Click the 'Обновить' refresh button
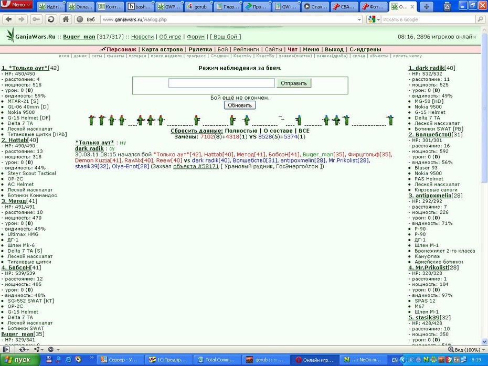 pyautogui.click(x=240, y=105)
